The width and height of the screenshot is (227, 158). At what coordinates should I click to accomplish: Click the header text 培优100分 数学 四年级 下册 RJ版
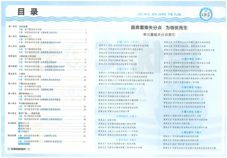(159, 14)
